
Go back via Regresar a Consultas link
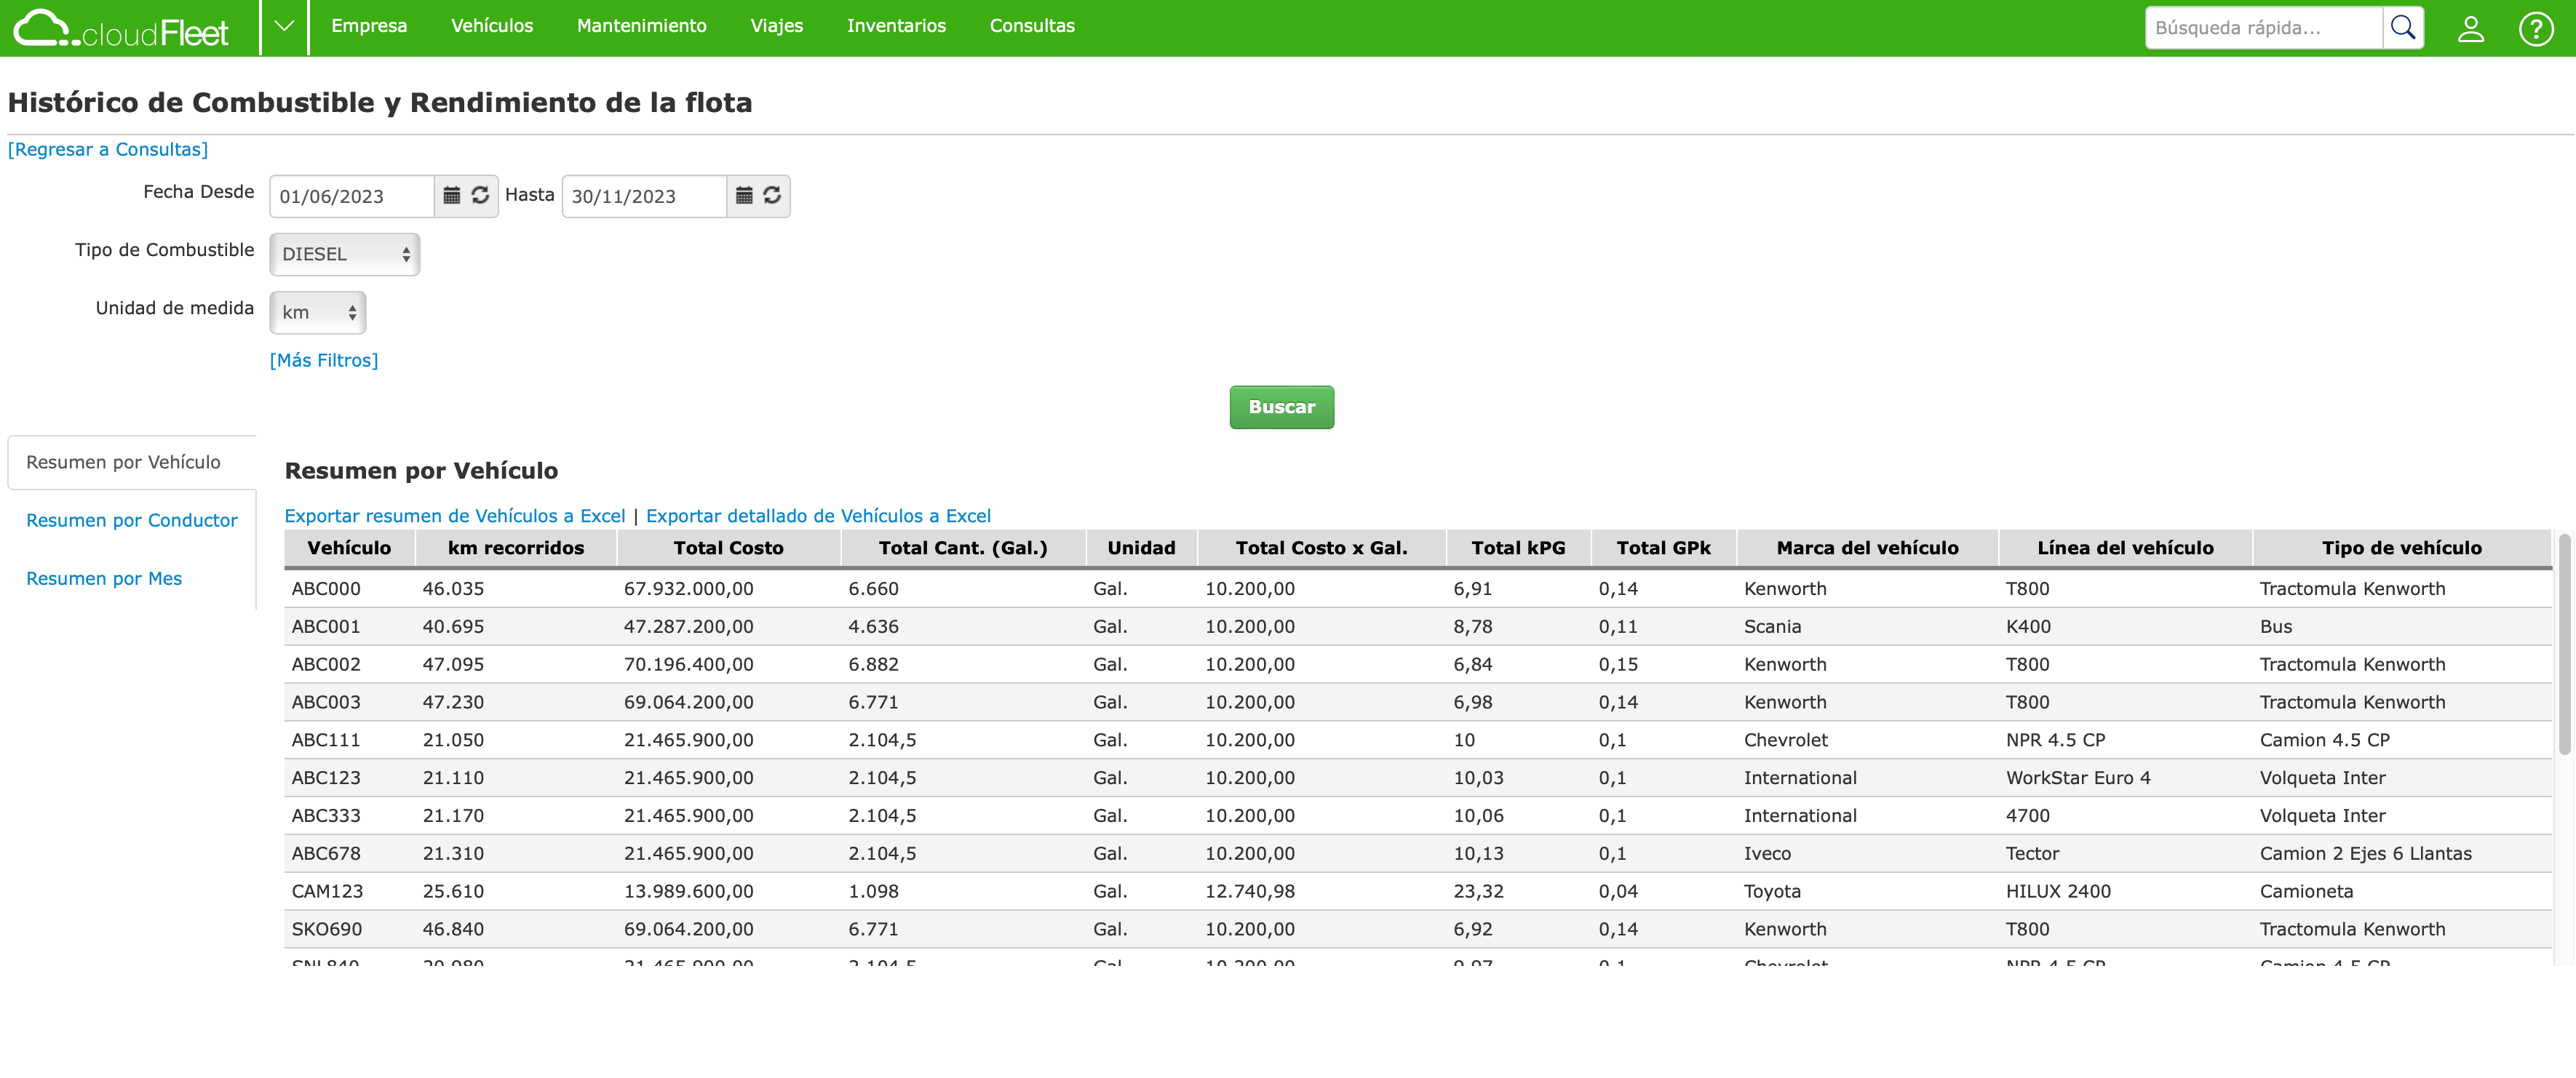coord(108,149)
